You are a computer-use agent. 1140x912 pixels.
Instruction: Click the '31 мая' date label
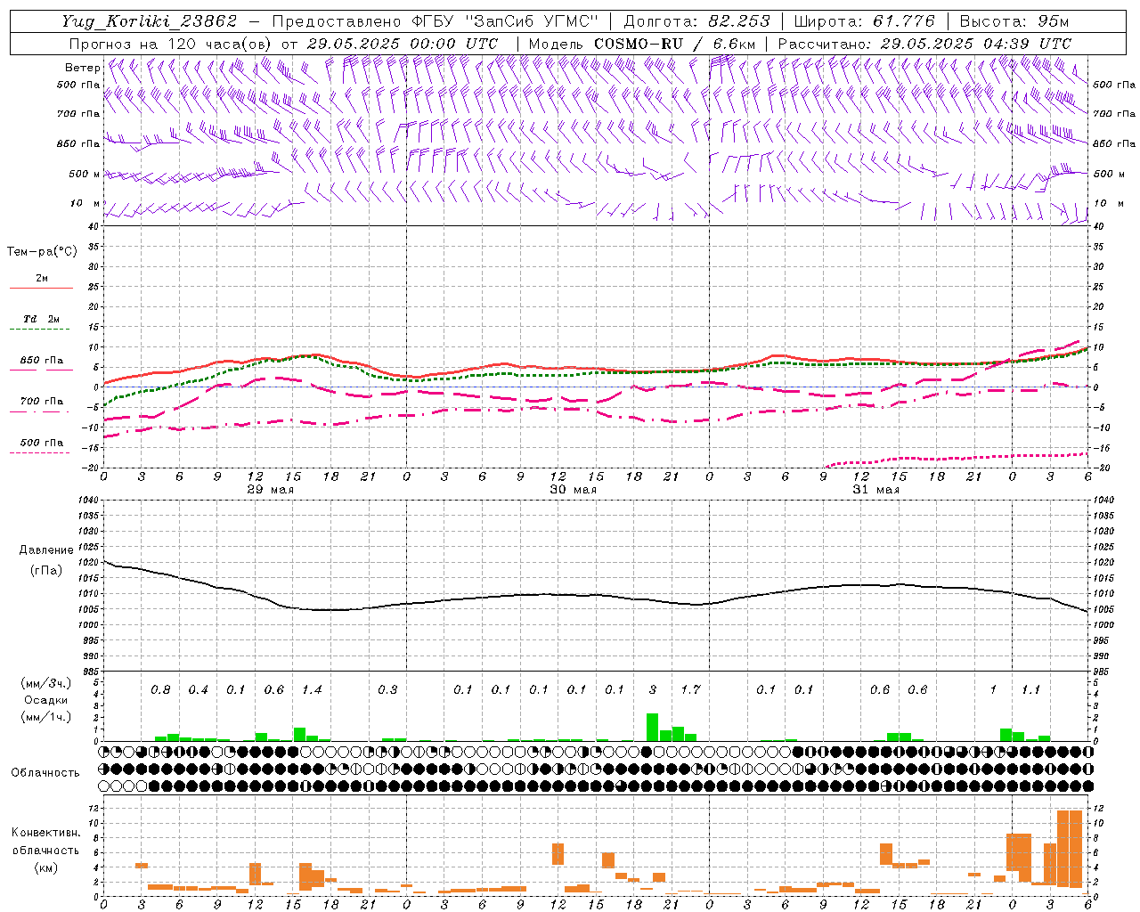(876, 490)
